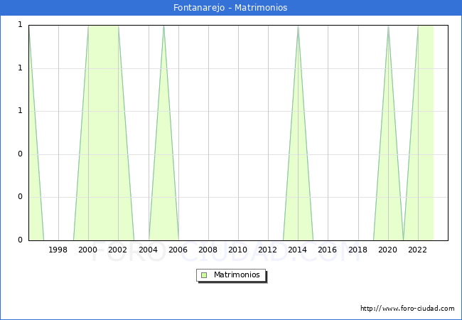Select the 1998 label on the x-axis

[58, 250]
